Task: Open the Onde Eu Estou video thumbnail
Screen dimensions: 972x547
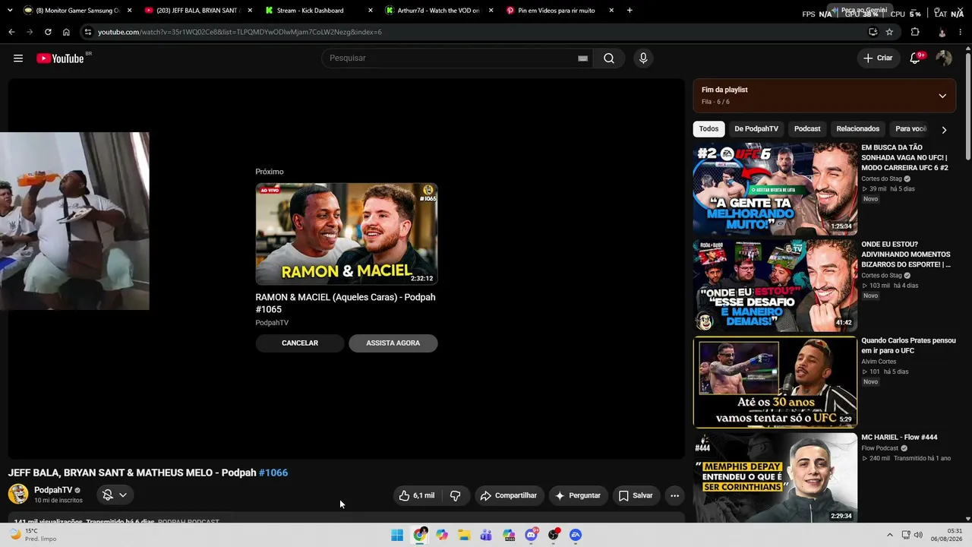Action: pyautogui.click(x=775, y=286)
